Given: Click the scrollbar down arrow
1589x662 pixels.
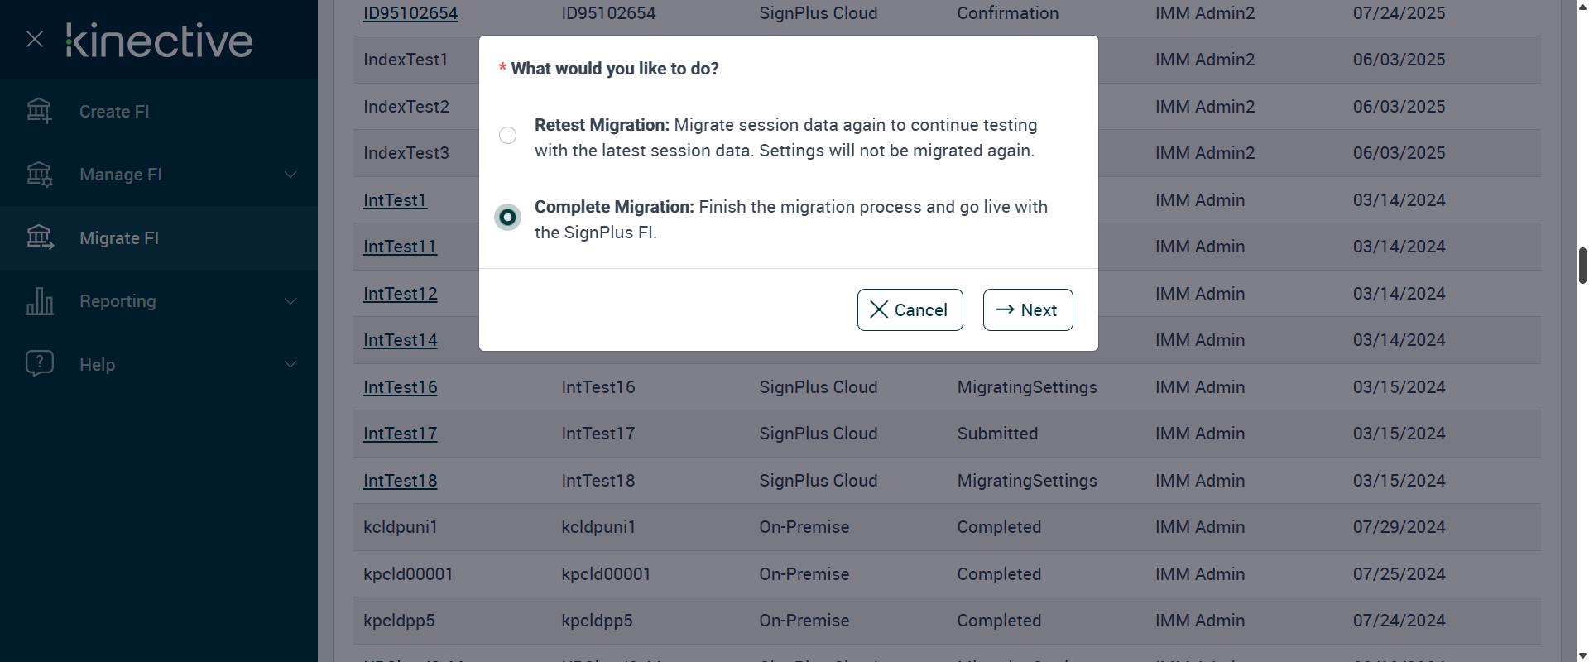Looking at the screenshot, I should [x=1582, y=655].
